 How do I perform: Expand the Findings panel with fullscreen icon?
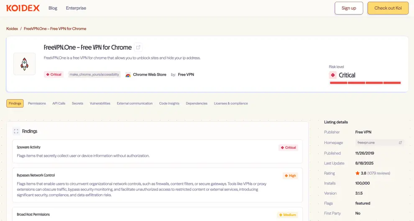16,131
